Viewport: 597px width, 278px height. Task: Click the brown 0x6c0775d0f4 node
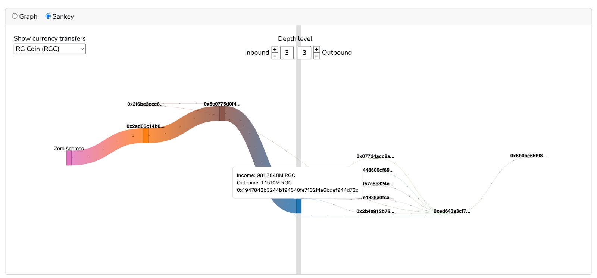(222, 113)
